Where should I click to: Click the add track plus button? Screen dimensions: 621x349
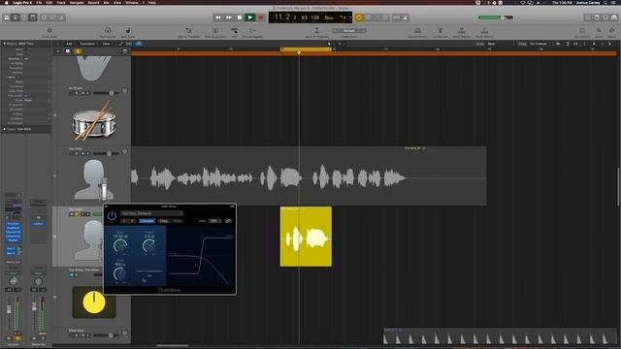point(58,51)
